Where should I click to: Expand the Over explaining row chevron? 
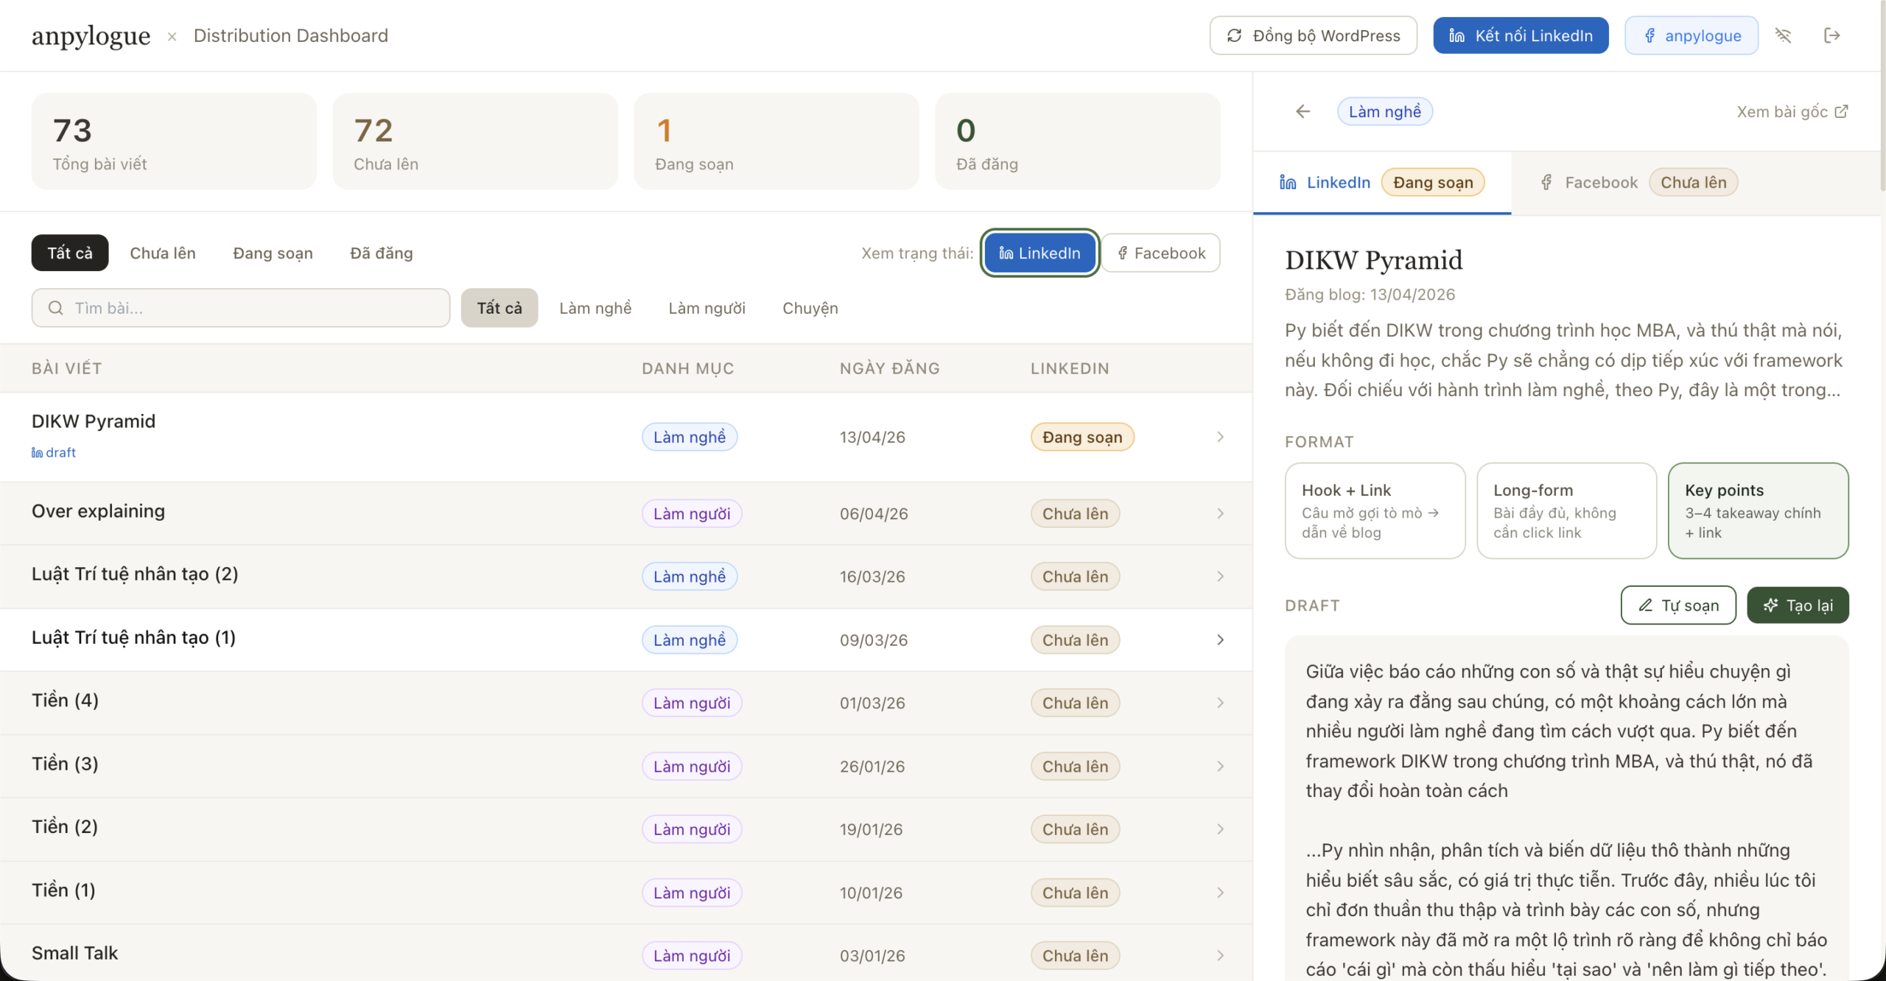[x=1220, y=513]
